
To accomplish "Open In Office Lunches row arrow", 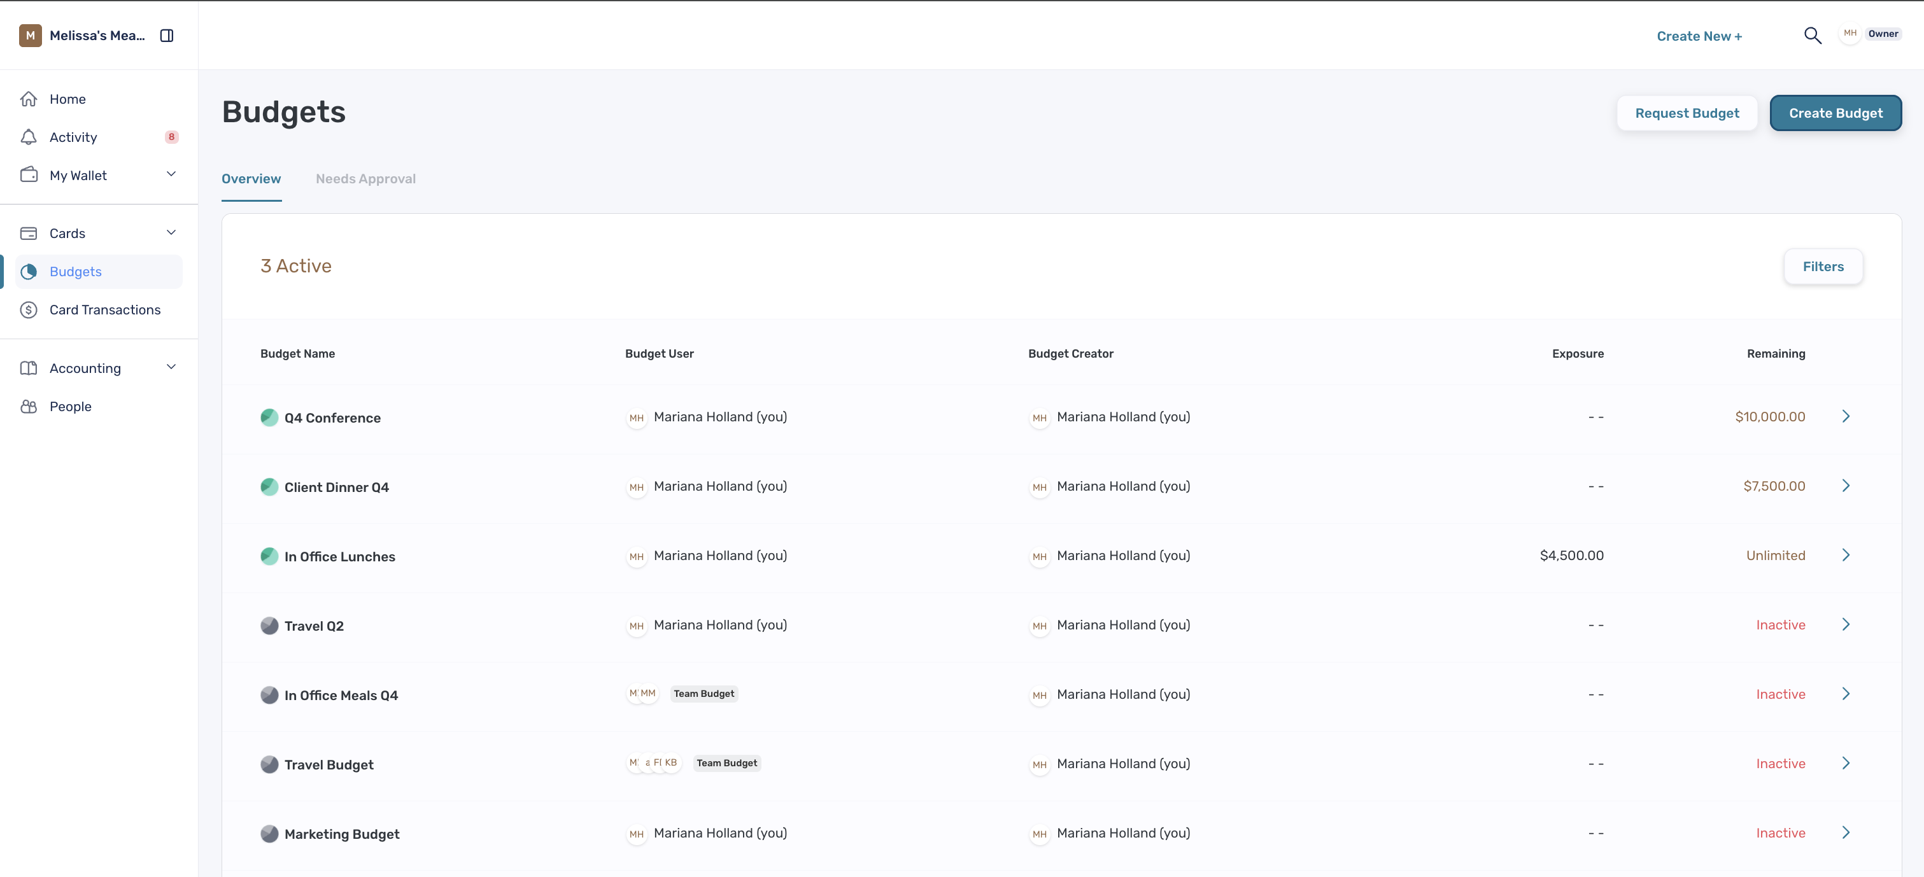I will 1846,556.
